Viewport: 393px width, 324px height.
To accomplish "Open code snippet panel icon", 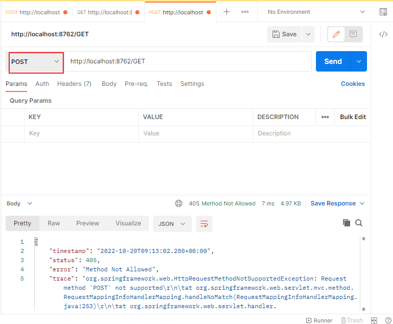I will coord(383,34).
